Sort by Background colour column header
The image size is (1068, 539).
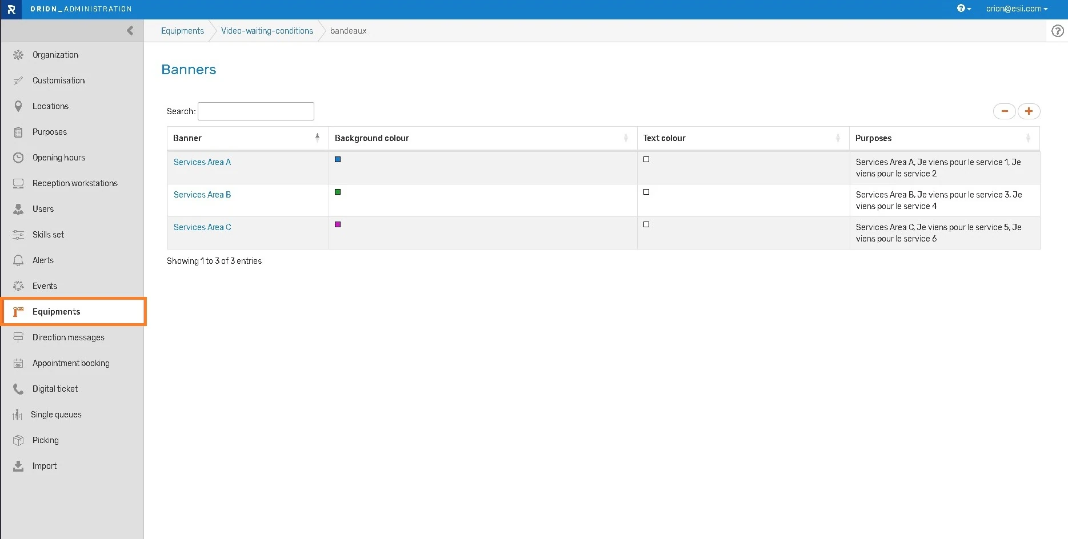click(x=483, y=138)
